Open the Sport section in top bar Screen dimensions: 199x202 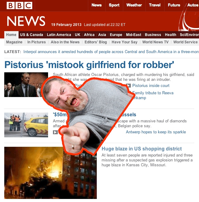pyautogui.click(x=114, y=5)
